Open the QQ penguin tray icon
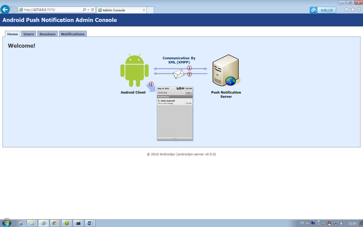363x227 pixels. tap(329, 223)
